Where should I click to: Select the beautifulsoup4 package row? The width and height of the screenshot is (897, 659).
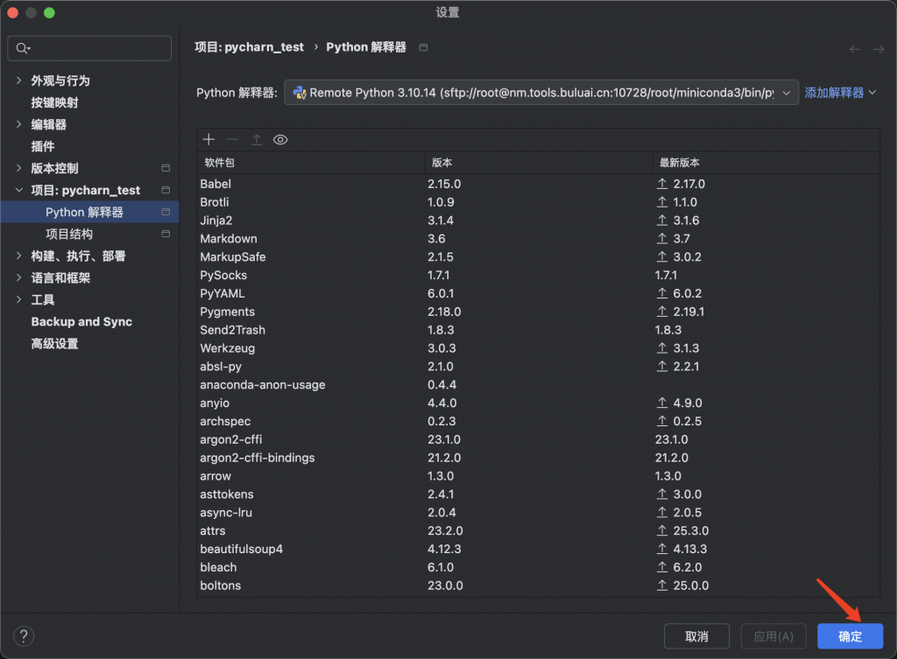click(538, 549)
